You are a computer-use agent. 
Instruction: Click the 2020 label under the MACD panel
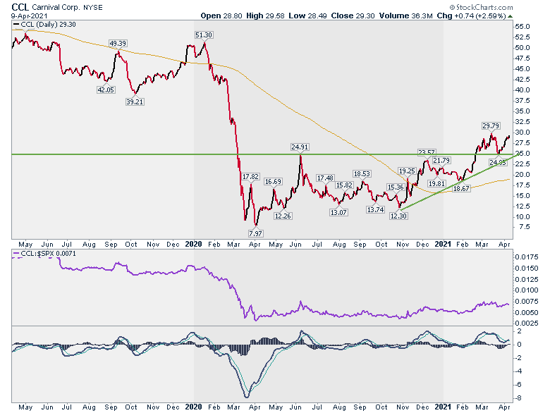(x=194, y=407)
